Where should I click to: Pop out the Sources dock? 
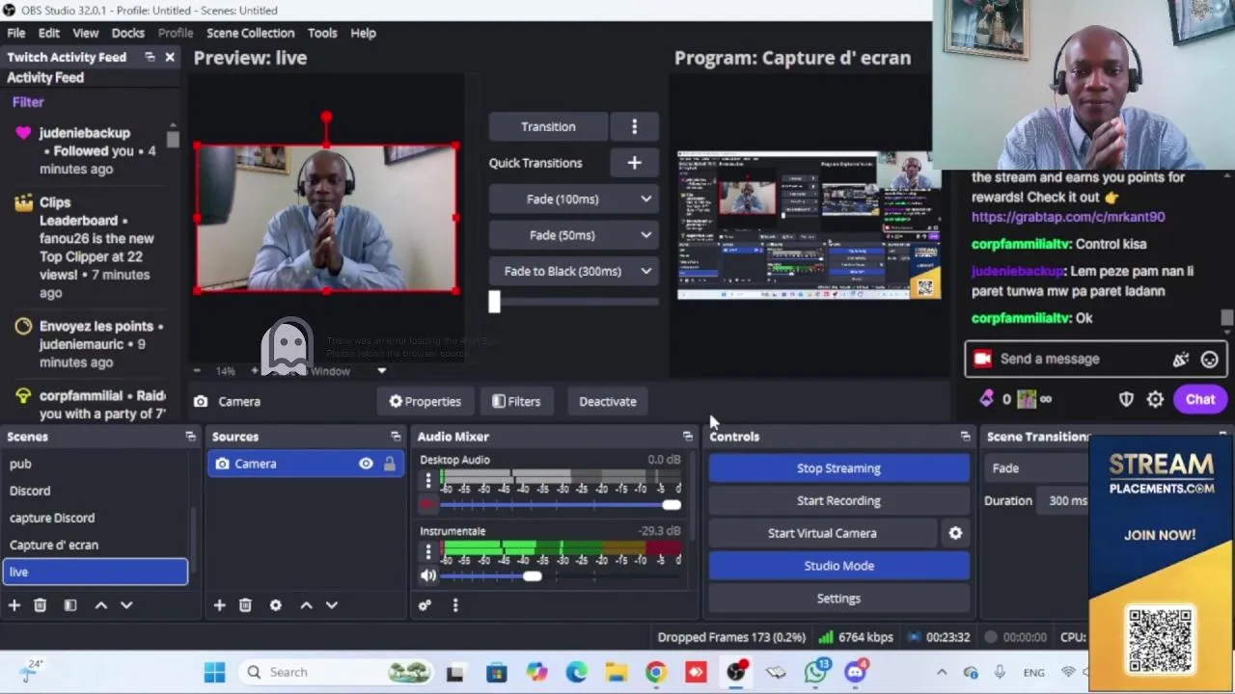[x=396, y=437]
